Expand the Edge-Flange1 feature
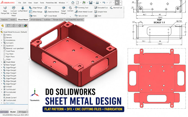The width and height of the screenshot is (188, 117). (2, 67)
